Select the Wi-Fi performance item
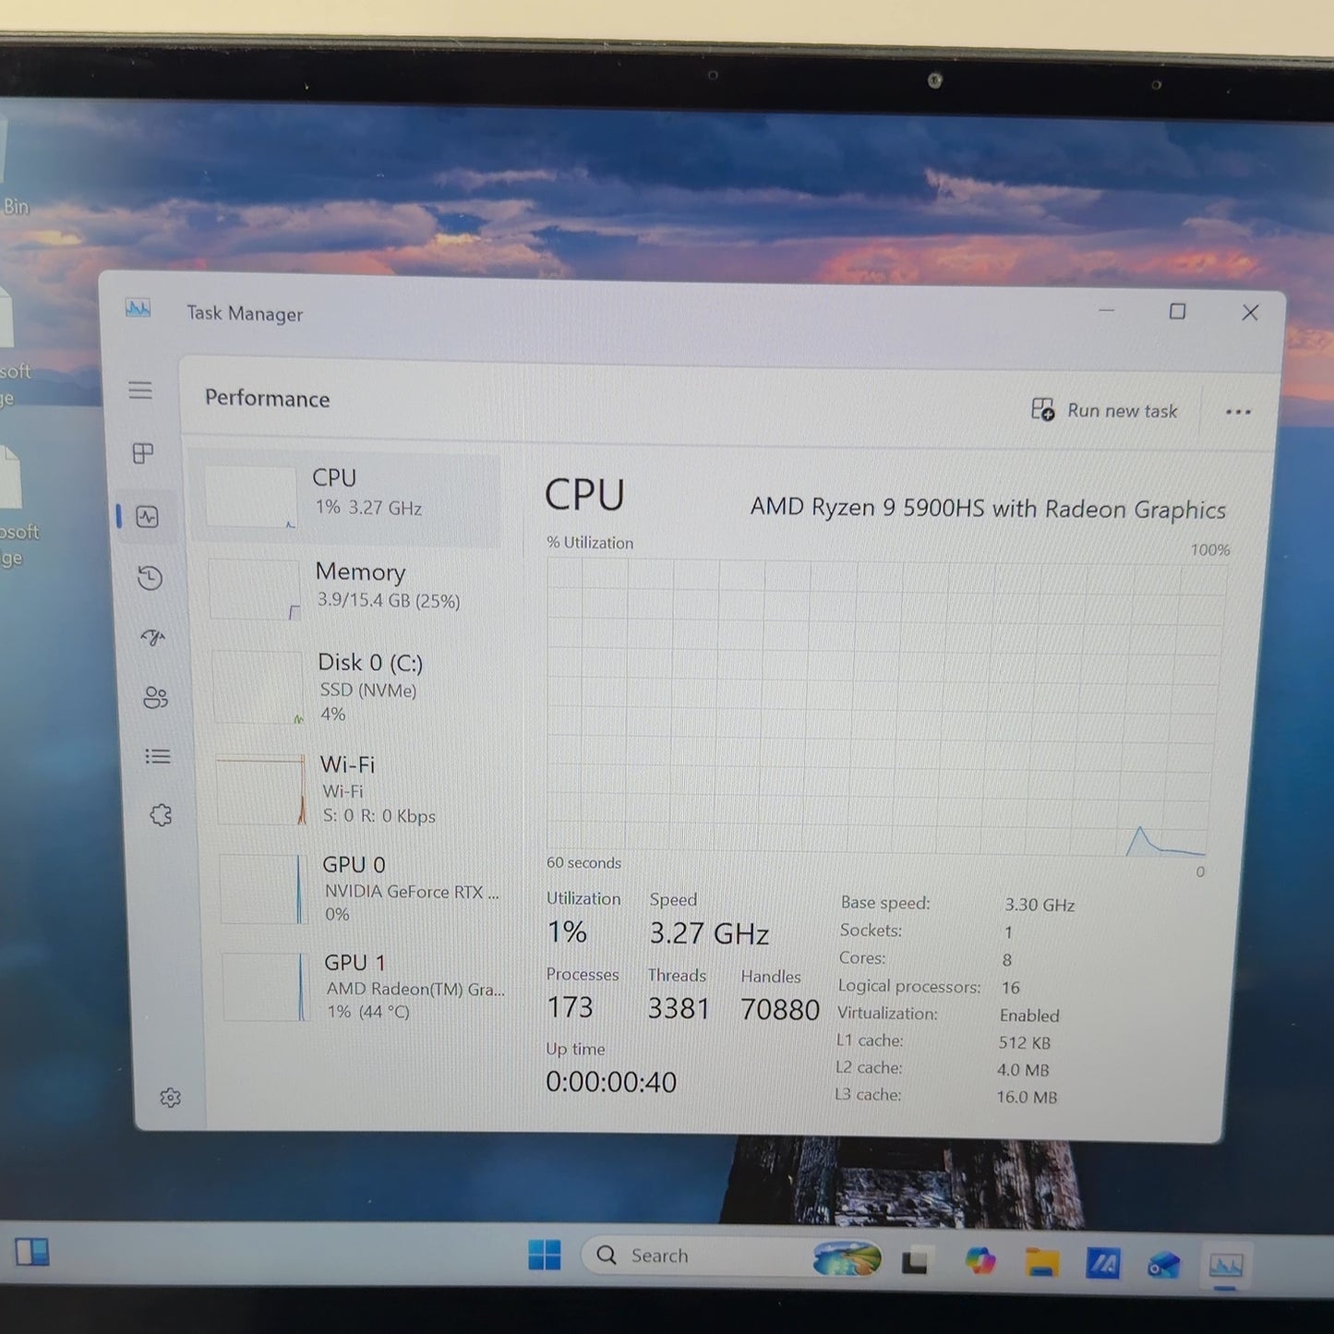The width and height of the screenshot is (1334, 1334). pyautogui.click(x=362, y=789)
